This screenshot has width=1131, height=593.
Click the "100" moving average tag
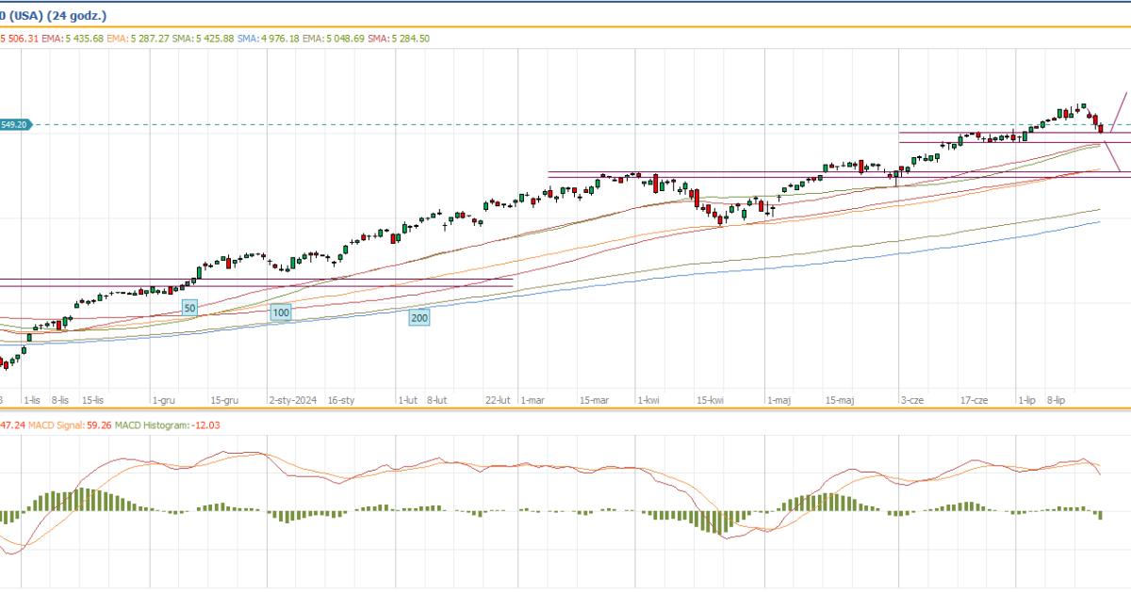281,313
